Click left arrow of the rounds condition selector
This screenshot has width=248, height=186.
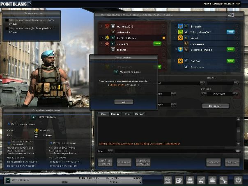click(x=203, y=94)
